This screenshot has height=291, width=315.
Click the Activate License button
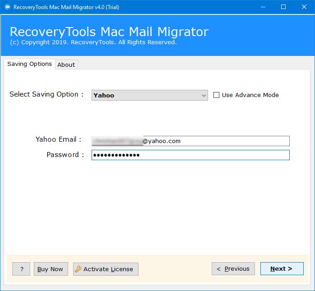pos(106,269)
